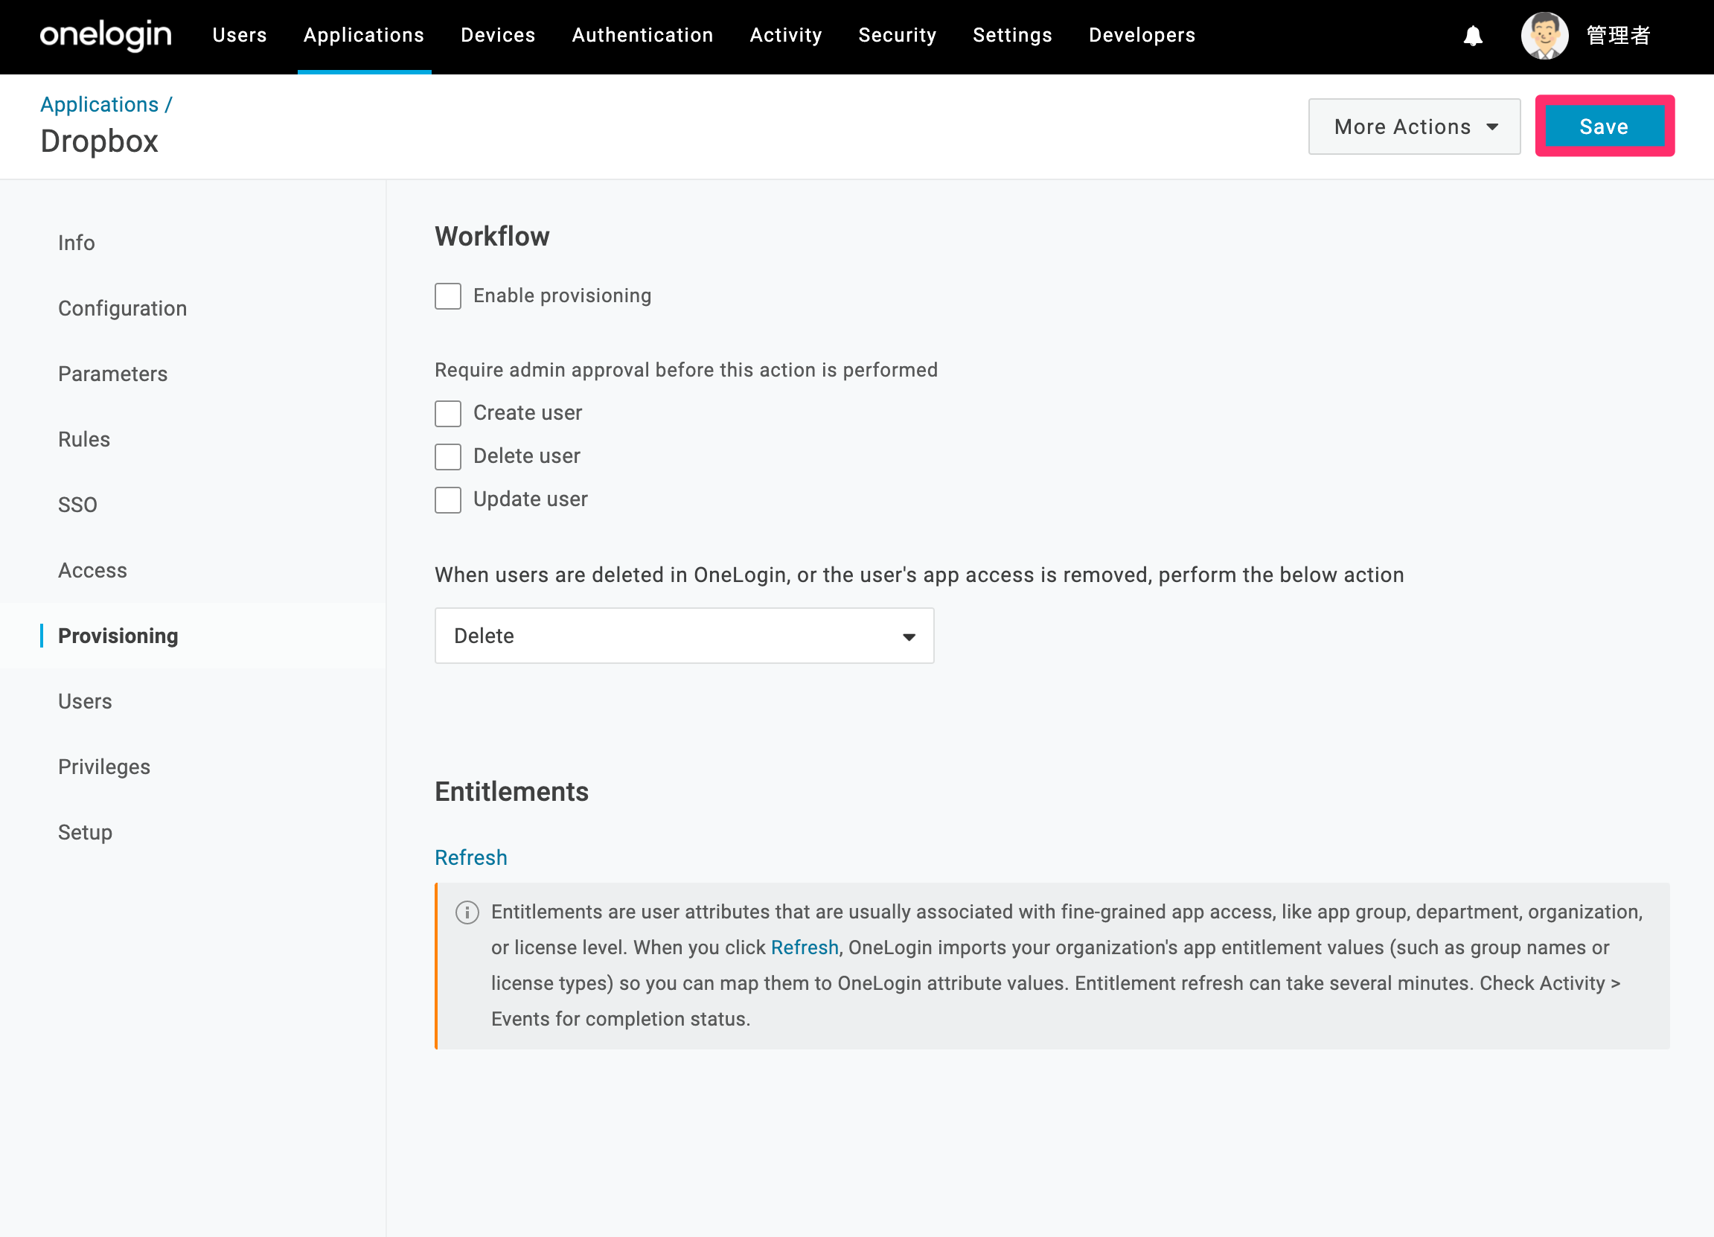This screenshot has width=1714, height=1237.
Task: Save the Dropbox app settings
Action: (x=1604, y=127)
